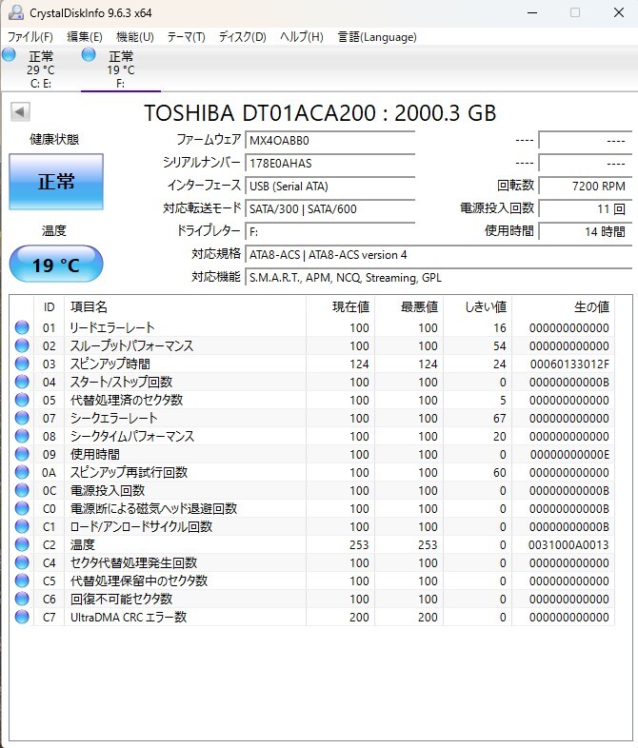The image size is (638, 748).
Task: Open the ファイル(F) menu
Action: pyautogui.click(x=30, y=37)
